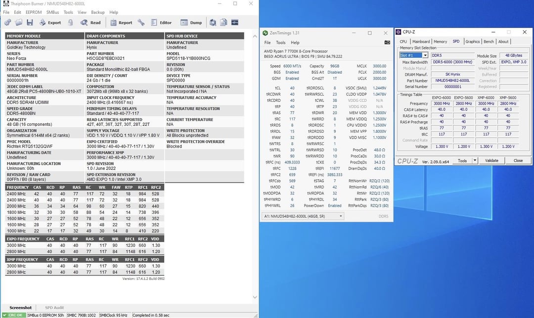Switch to the About tab in CPU-Z
Image resolution: width=534 pixels, height=318 pixels.
[x=503, y=41]
